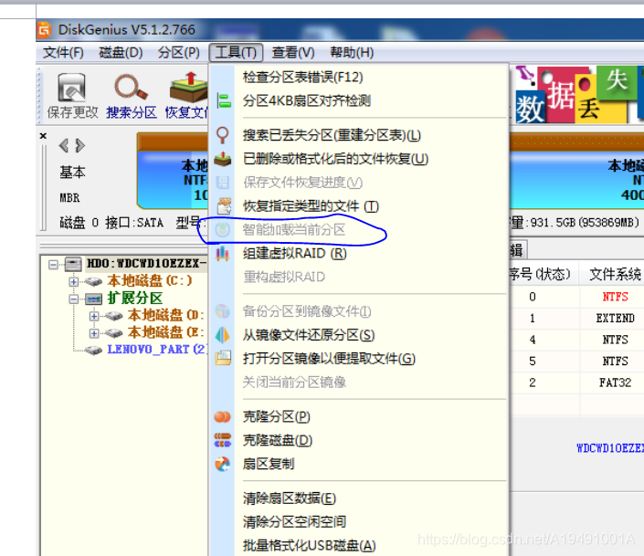The width and height of the screenshot is (644, 556).
Task: Click the LENOVO_PART drive icon
Action: [93, 350]
